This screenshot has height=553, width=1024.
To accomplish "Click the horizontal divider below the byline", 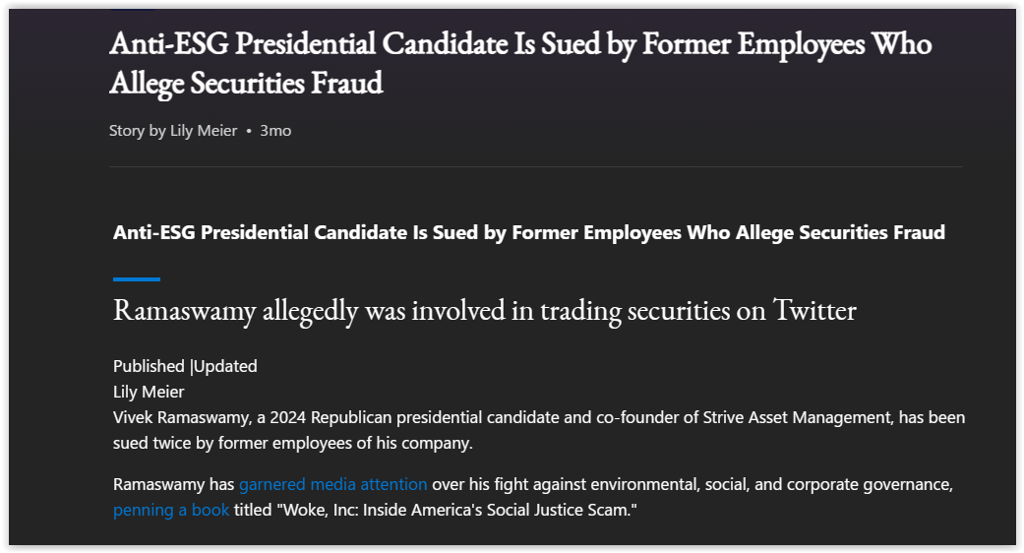I will [535, 166].
